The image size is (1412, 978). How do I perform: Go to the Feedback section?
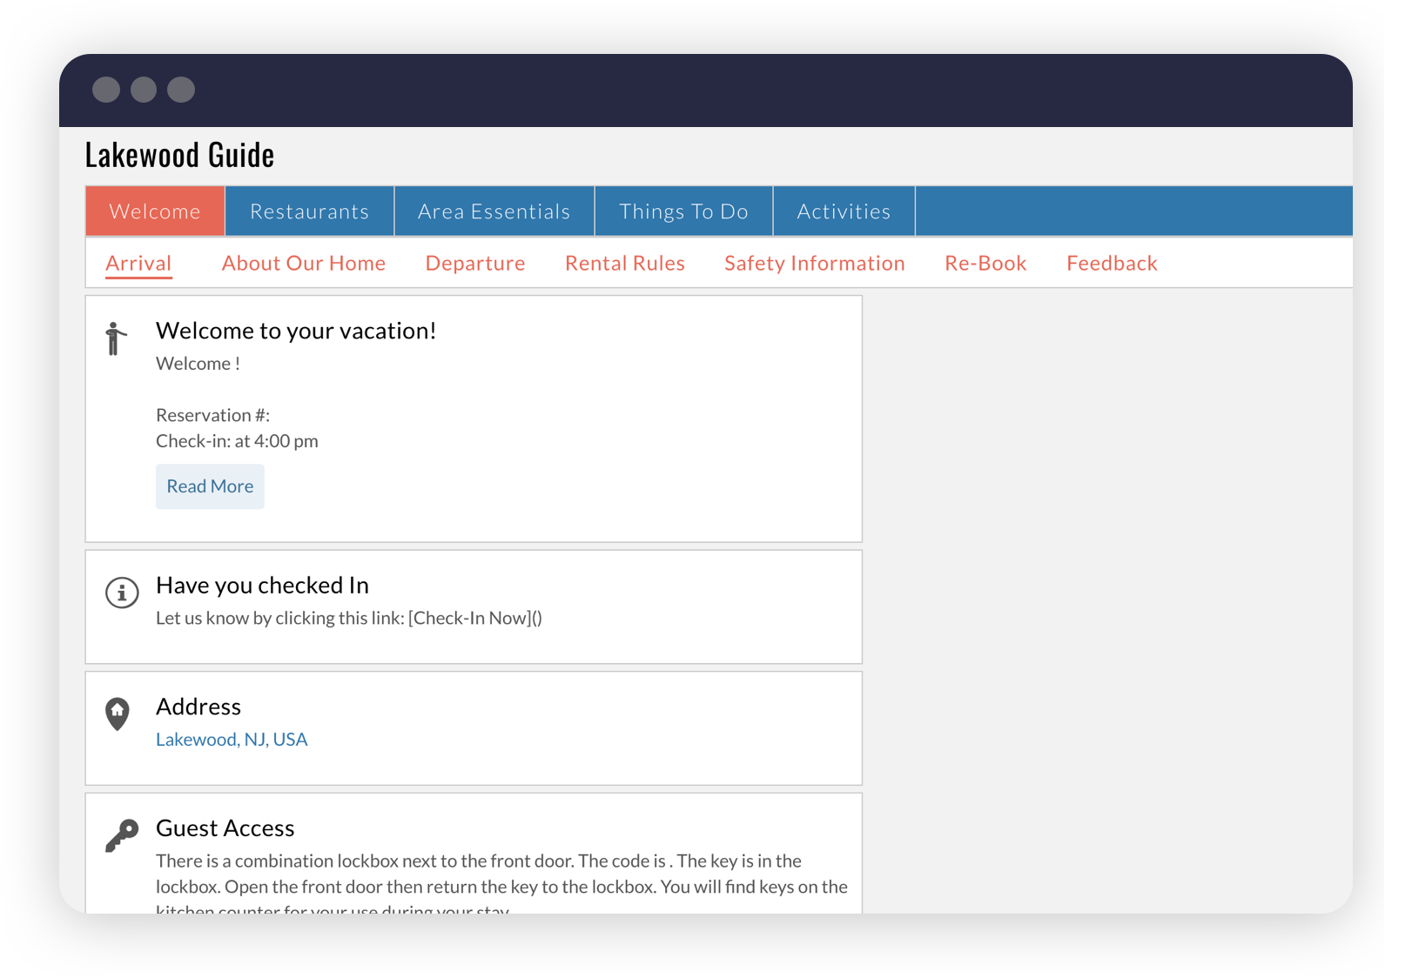(1112, 263)
